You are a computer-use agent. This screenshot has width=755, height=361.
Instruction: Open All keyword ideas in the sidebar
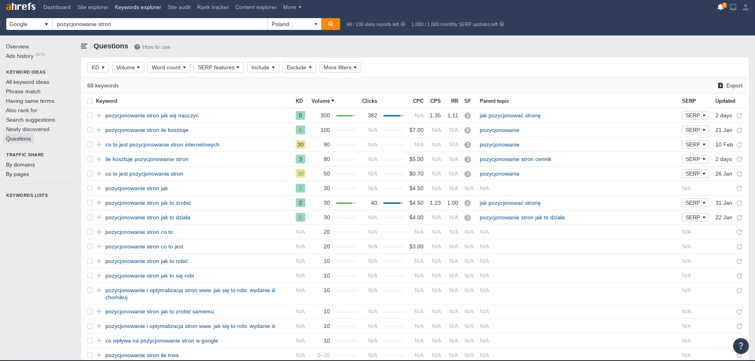coord(28,82)
